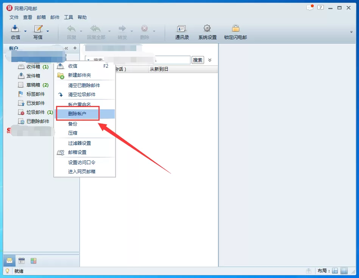The height and width of the screenshot is (278, 359).
Task: Choose 删除帐户 in context menu
Action: coord(84,113)
